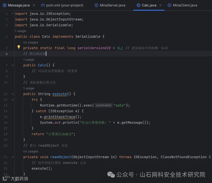Screen dimensions: 212x183
Task: Click the MinaServer.java class icon
Action: [96, 5]
